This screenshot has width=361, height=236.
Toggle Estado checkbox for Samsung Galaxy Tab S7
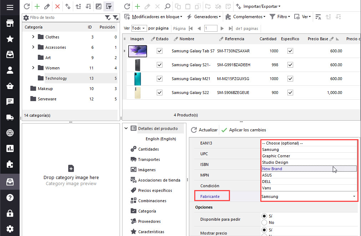coord(160,51)
